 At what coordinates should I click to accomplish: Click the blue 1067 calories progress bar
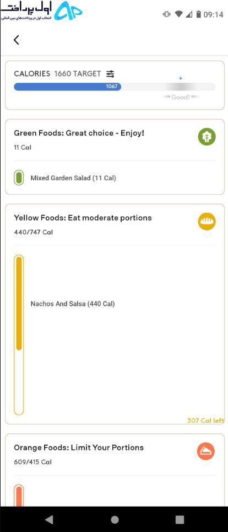67,87
